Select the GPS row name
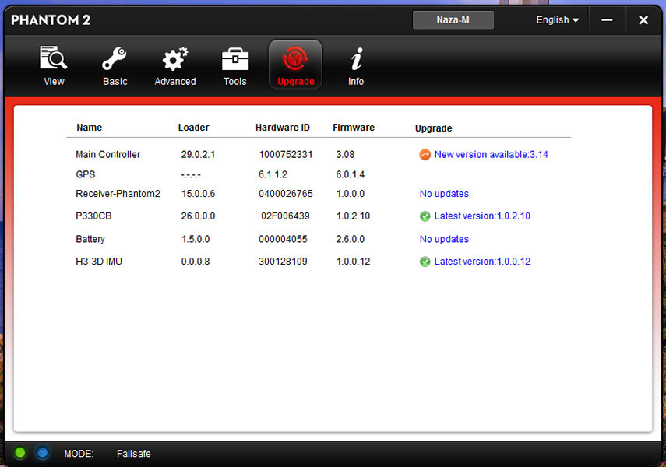The image size is (666, 467). [x=86, y=174]
